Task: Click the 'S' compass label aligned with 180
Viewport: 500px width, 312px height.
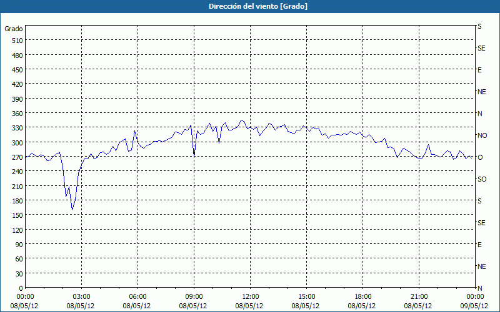Action: click(479, 201)
